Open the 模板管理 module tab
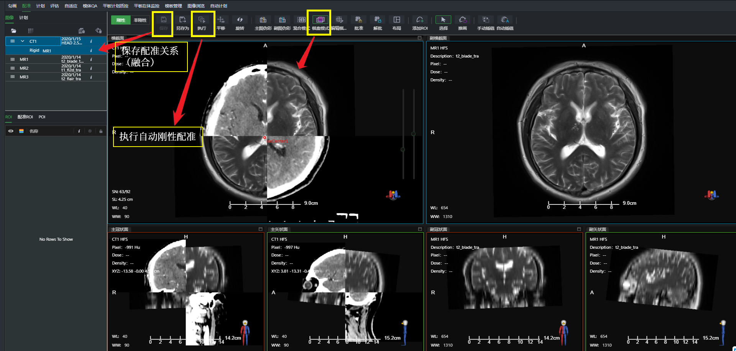 point(173,6)
